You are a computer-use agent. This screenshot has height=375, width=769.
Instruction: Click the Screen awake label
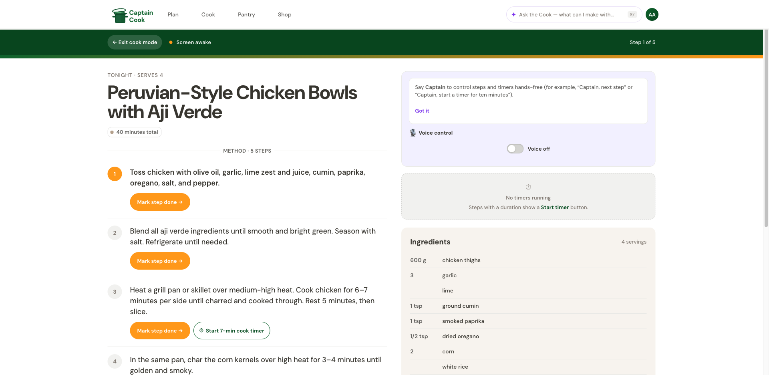click(193, 42)
